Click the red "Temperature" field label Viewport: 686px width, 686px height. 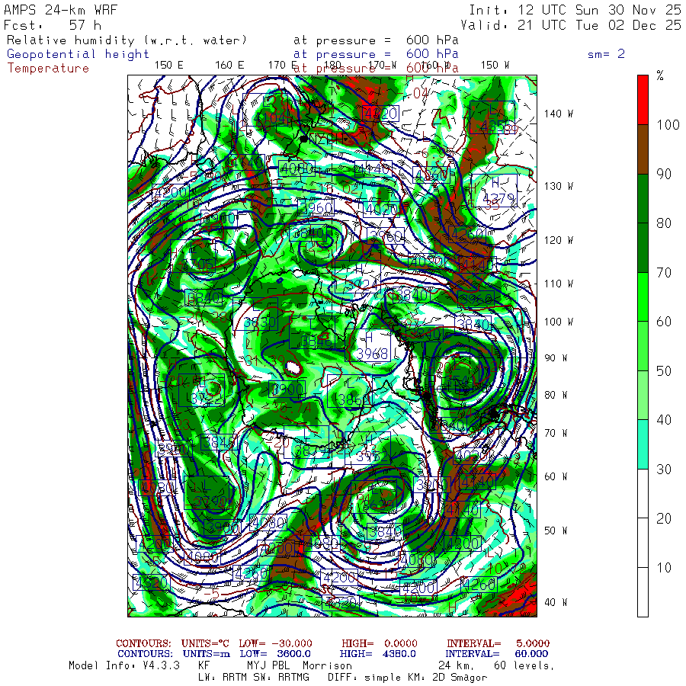48,69
